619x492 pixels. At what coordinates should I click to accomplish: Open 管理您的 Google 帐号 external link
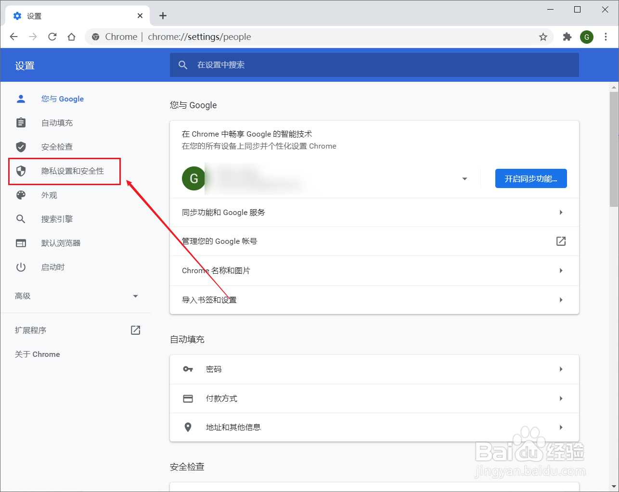(x=561, y=241)
